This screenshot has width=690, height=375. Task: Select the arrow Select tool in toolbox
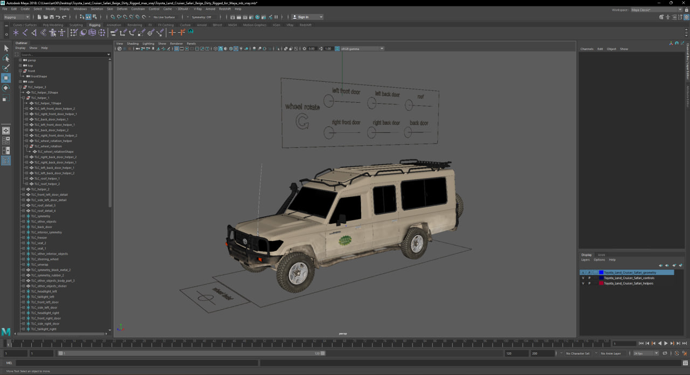(x=6, y=48)
